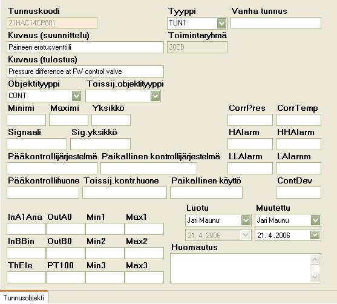337x304 pixels.
Task: Select the Yksikkö input field
Action: 111,120
